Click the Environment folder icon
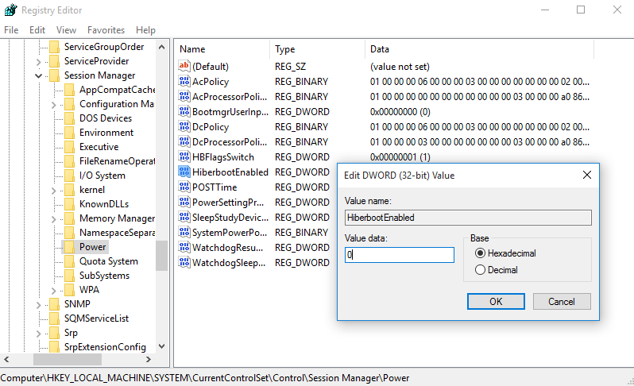The height and width of the screenshot is (386, 634). (69, 133)
